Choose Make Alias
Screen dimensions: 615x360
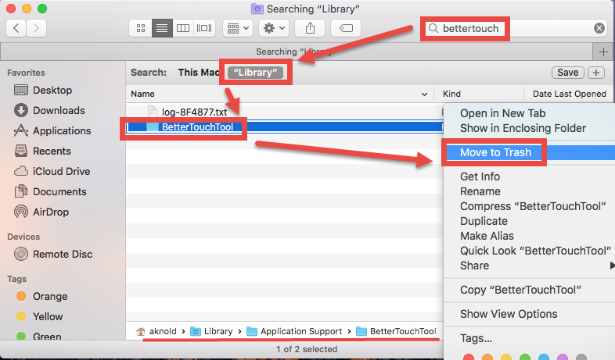487,237
